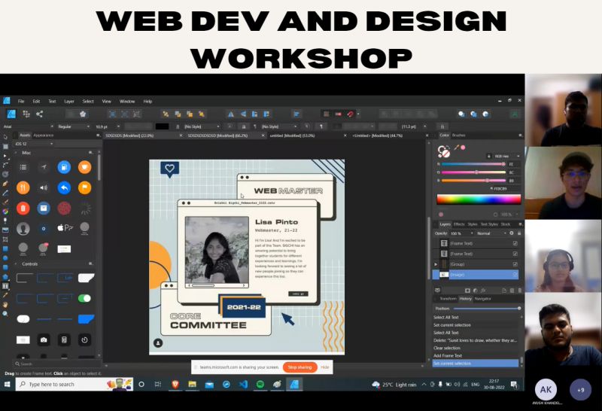Expand the Group layer arrow
The width and height of the screenshot is (602, 411).
(436, 264)
